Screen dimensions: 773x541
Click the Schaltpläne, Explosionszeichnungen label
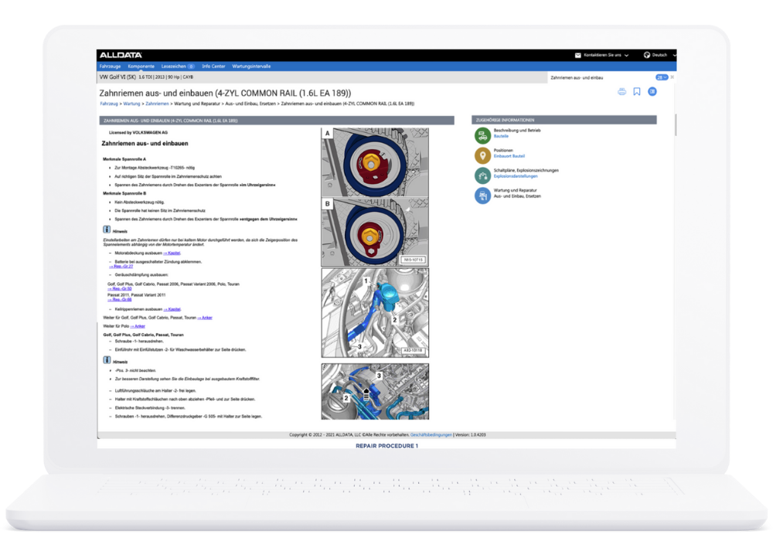[x=526, y=171]
